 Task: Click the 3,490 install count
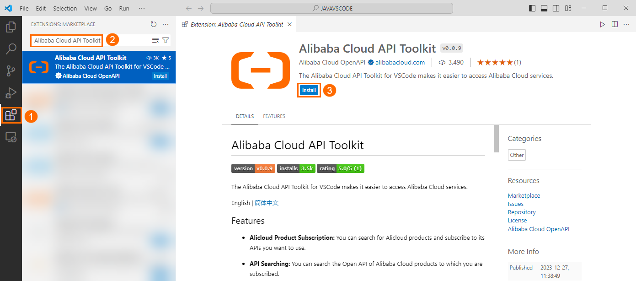[451, 62]
